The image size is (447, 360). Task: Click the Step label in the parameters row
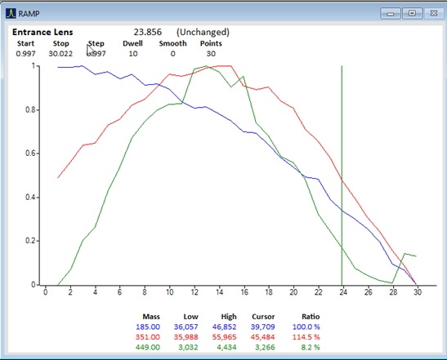point(96,43)
